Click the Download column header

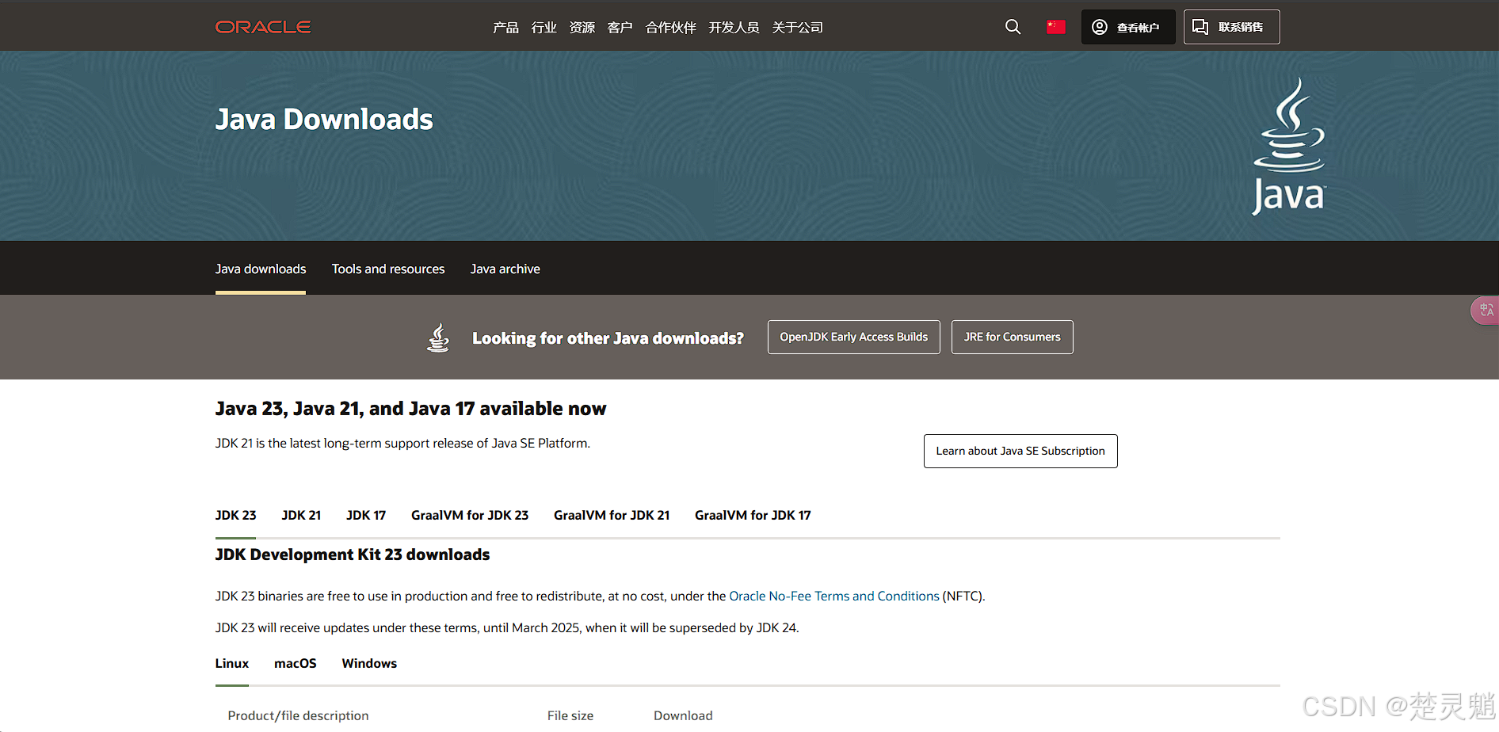coord(683,715)
